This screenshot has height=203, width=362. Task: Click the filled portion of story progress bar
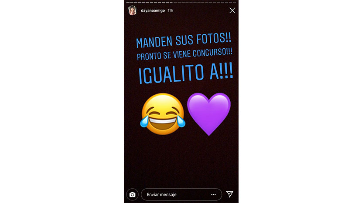click(x=149, y=3)
